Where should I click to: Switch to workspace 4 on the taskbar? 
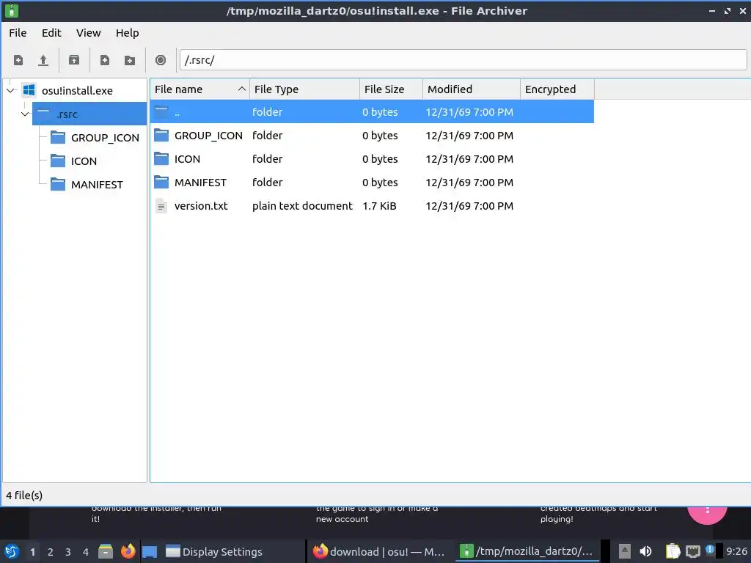pos(86,552)
